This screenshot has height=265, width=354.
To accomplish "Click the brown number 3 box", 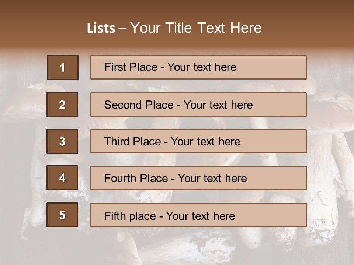I will click(62, 141).
